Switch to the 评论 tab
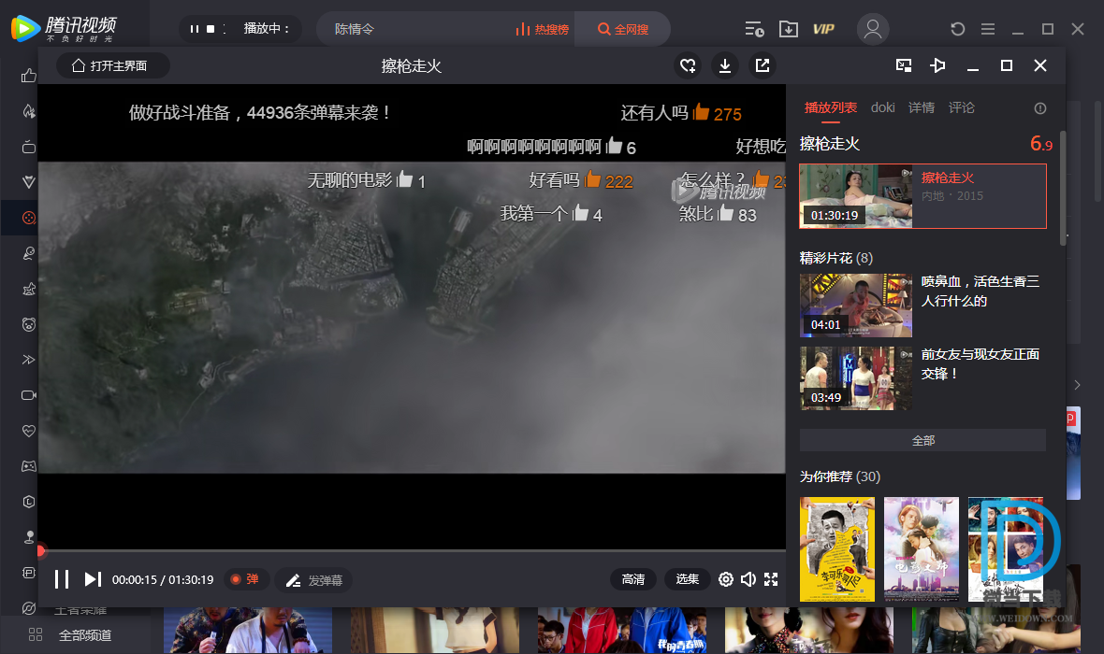The image size is (1104, 654). [x=962, y=107]
